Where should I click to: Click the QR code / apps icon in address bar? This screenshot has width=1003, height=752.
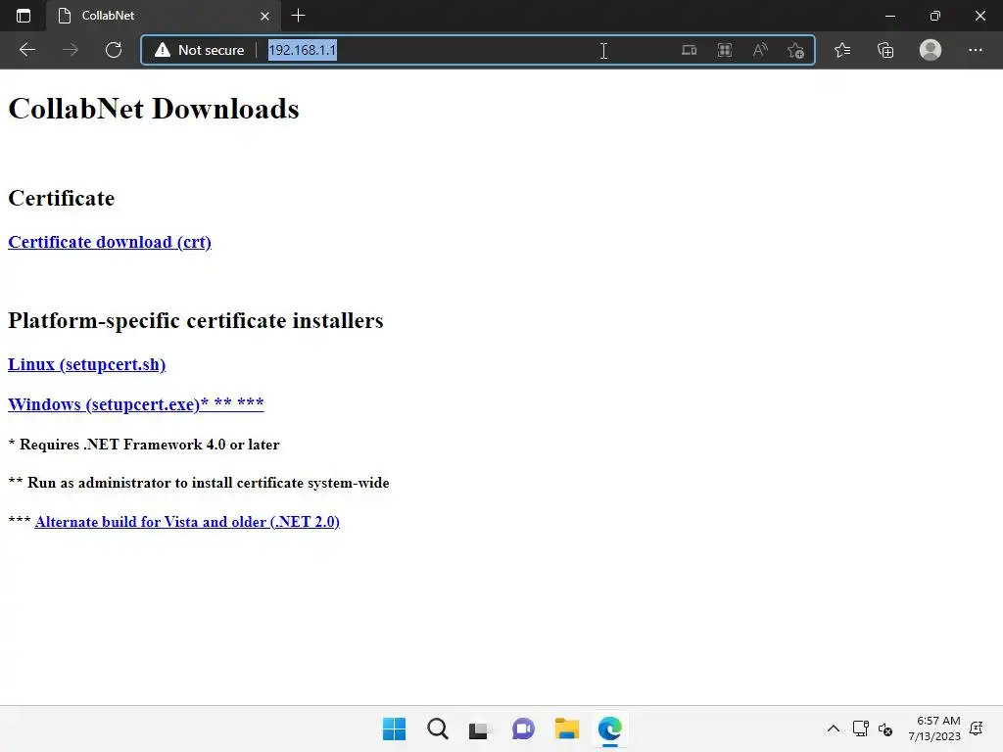(725, 50)
